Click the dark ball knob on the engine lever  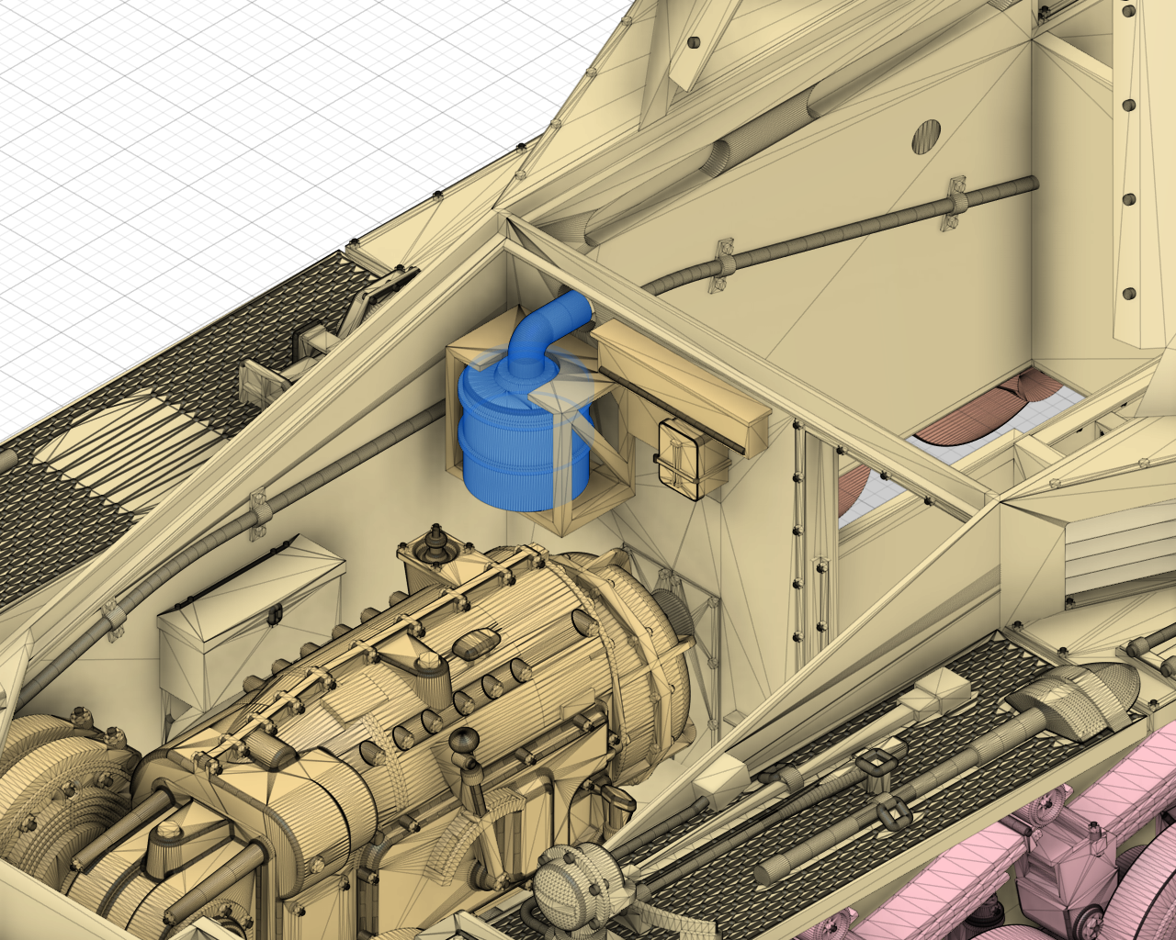(x=464, y=742)
